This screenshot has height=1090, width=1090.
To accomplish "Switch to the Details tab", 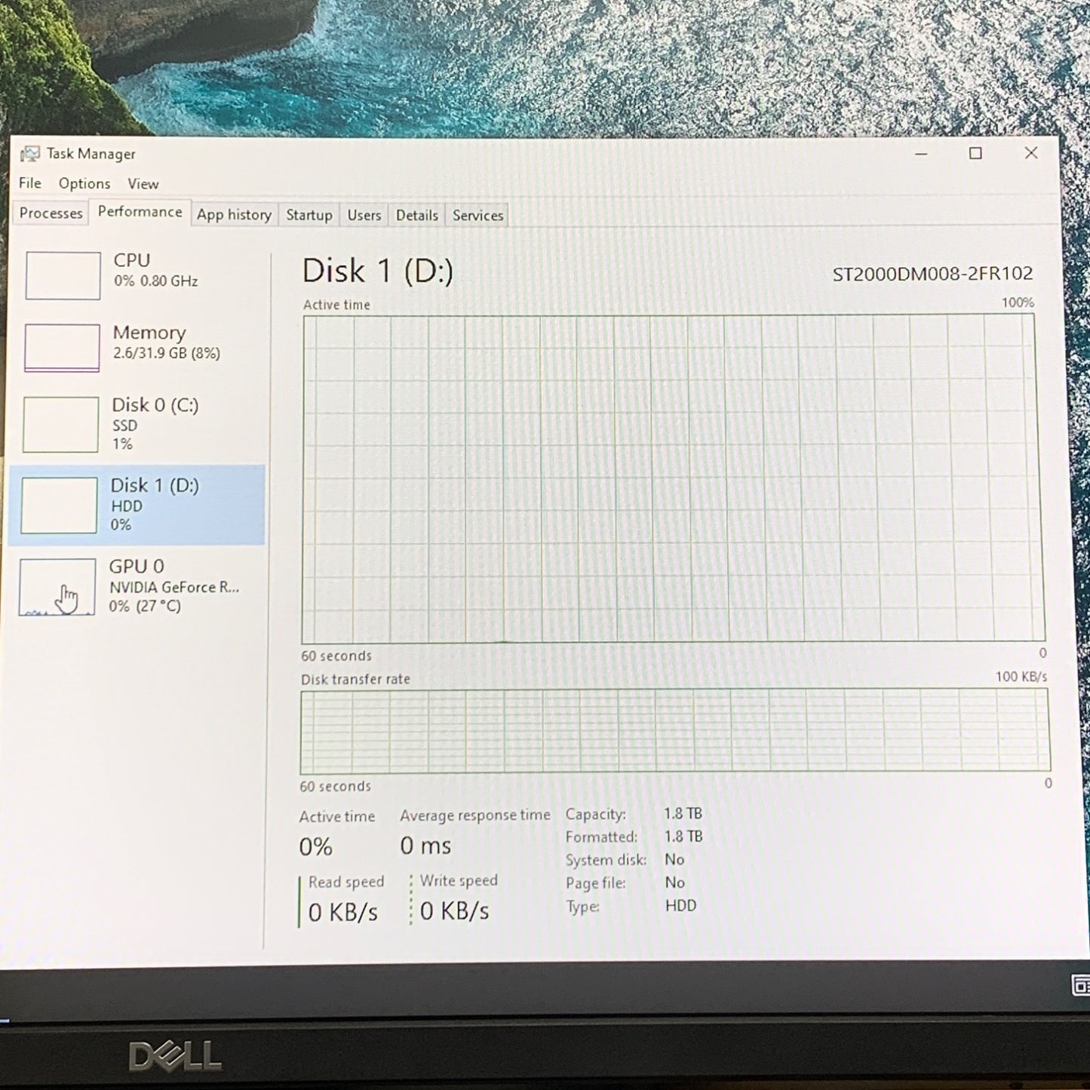I will [x=416, y=215].
